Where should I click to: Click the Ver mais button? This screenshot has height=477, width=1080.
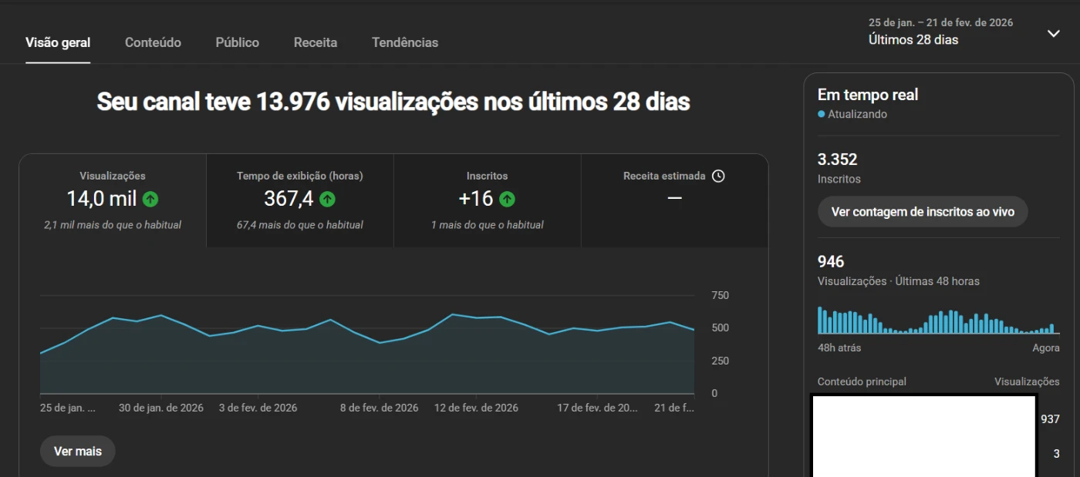[77, 451]
